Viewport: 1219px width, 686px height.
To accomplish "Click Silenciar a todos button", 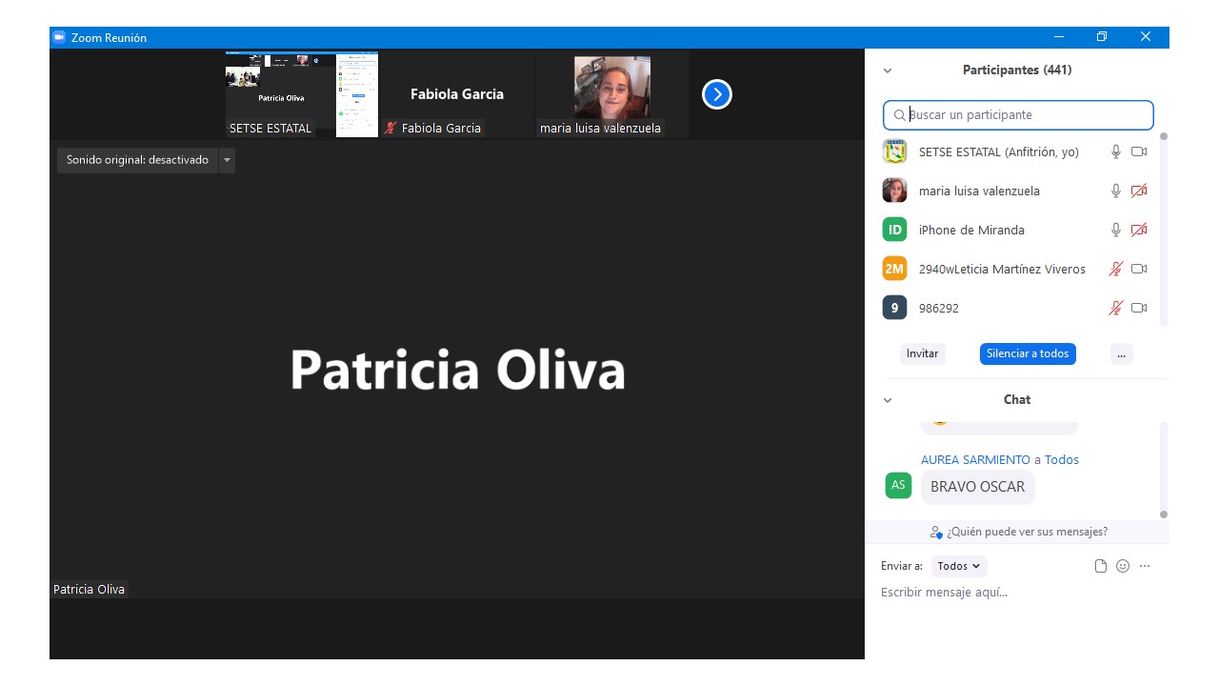I will point(1028,353).
